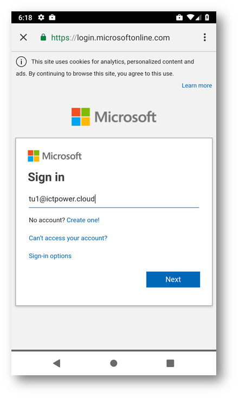
Task: Tap the cookie notice info icon
Action: [x=21, y=62]
